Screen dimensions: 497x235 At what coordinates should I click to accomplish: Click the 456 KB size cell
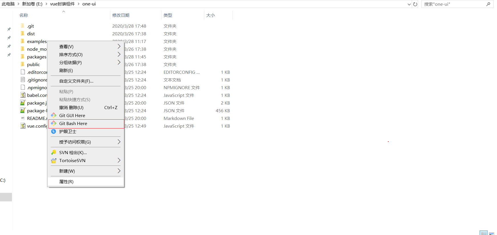[223, 111]
